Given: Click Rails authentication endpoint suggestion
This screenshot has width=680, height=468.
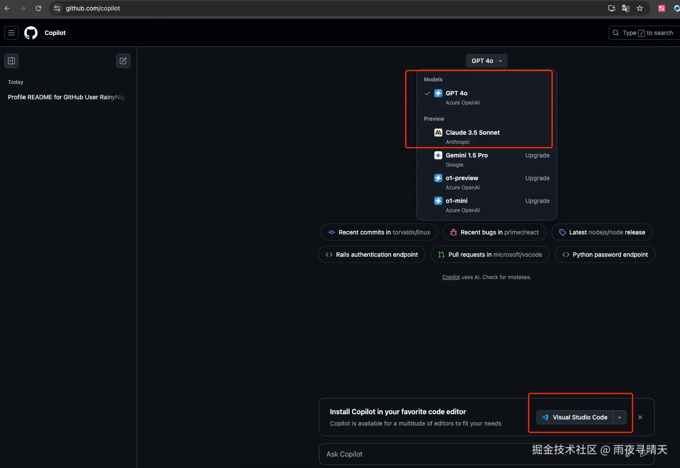Looking at the screenshot, I should (x=372, y=255).
